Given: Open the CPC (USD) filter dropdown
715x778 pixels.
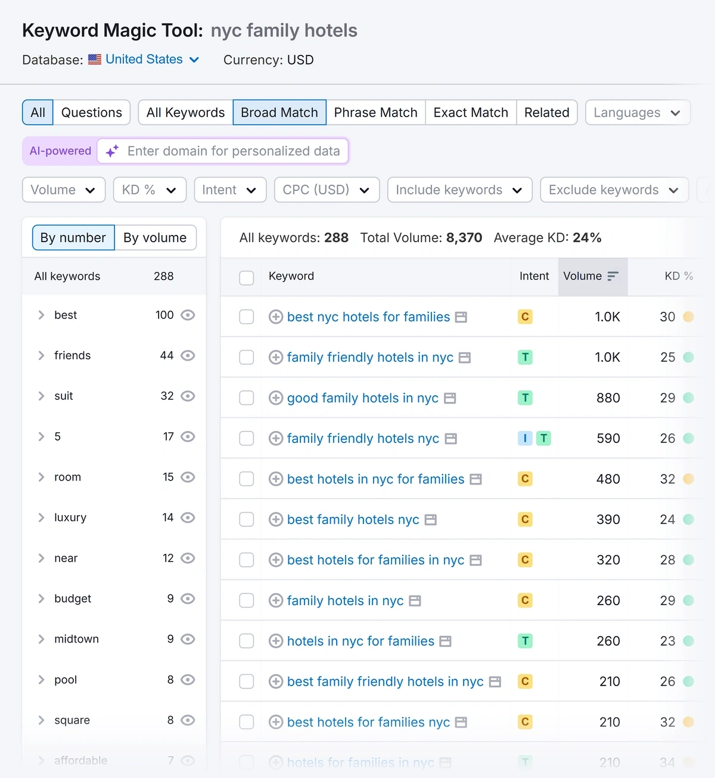Looking at the screenshot, I should (327, 190).
